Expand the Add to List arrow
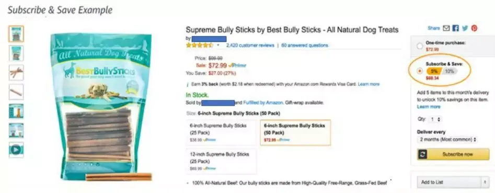 (x=485, y=182)
